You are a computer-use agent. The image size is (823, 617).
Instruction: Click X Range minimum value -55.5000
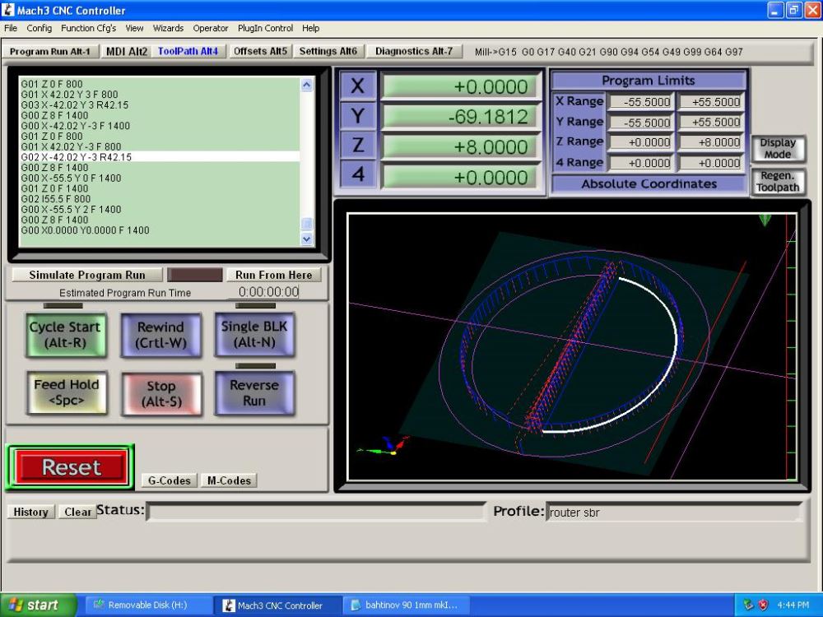(x=641, y=102)
